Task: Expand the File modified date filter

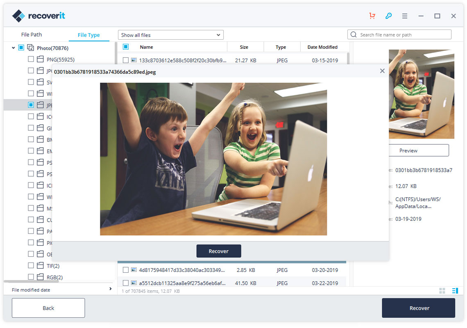Action: pos(110,289)
